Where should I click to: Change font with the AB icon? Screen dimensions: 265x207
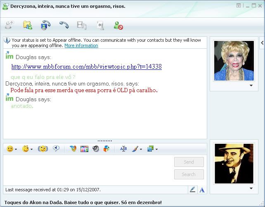[x=123, y=149]
